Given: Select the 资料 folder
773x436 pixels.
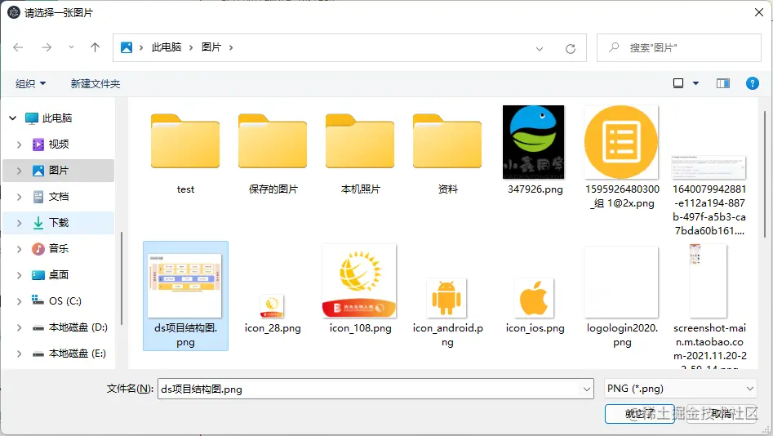Looking at the screenshot, I should 447,152.
